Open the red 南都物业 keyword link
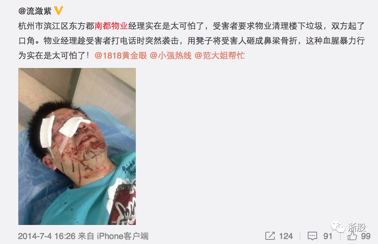The image size is (378, 244). [111, 26]
